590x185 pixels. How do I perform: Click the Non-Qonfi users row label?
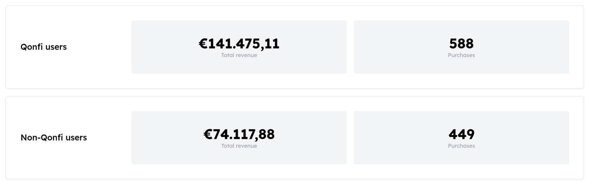[x=53, y=138]
